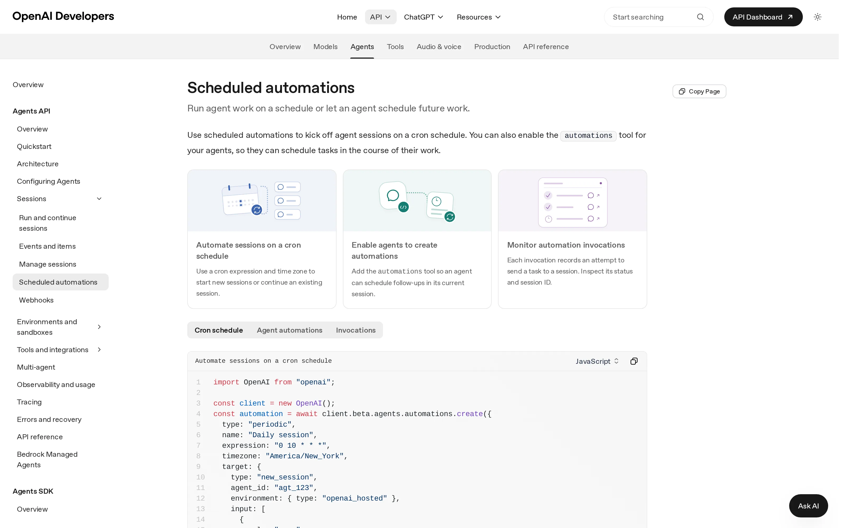Open the API dropdown menu
Image resolution: width=844 pixels, height=528 pixels.
(380, 17)
